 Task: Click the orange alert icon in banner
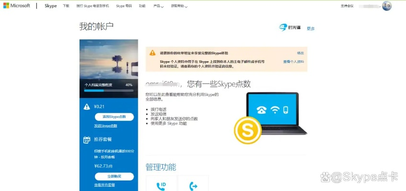pos(153,53)
